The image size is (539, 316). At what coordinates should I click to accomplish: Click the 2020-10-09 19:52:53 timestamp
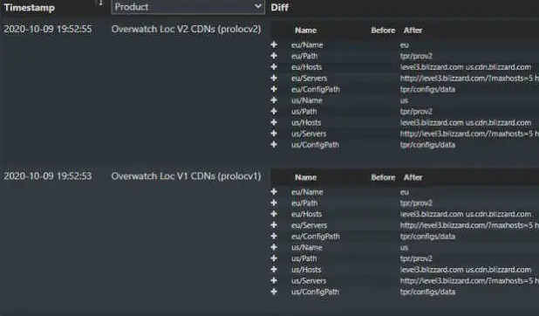tap(48, 176)
